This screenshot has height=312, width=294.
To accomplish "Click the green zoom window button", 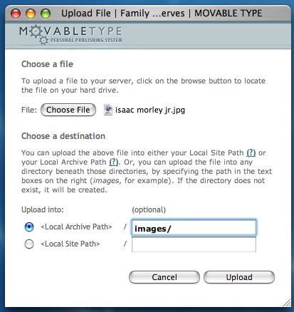I will click(x=46, y=14).
